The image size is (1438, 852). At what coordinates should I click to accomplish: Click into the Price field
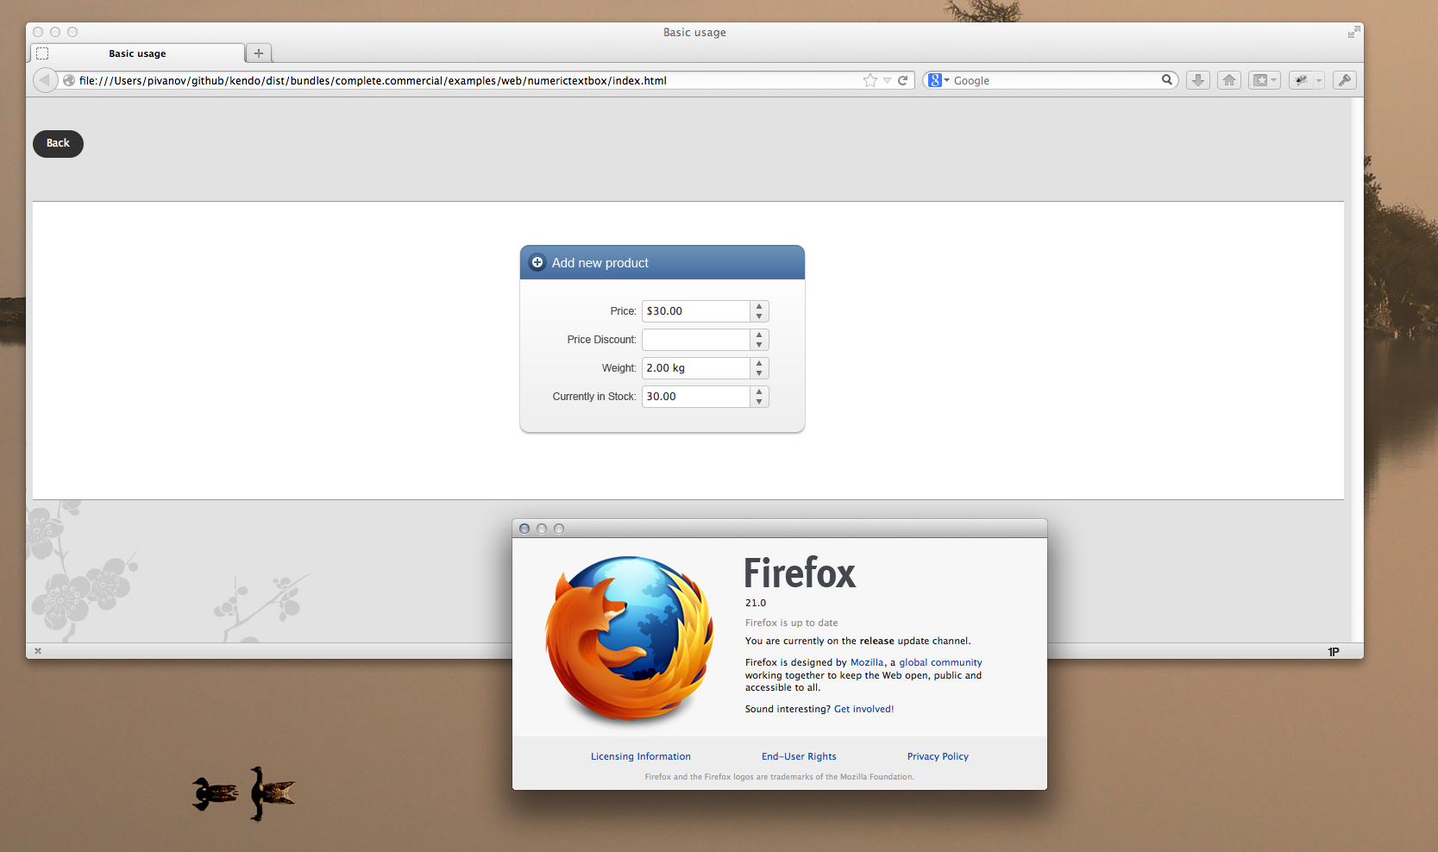click(x=695, y=311)
